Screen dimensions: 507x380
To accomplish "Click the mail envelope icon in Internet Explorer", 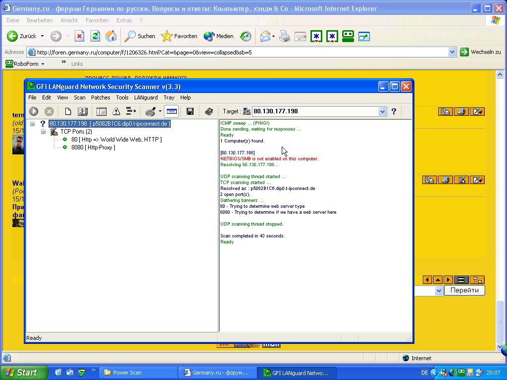I will pyautogui.click(x=265, y=36).
